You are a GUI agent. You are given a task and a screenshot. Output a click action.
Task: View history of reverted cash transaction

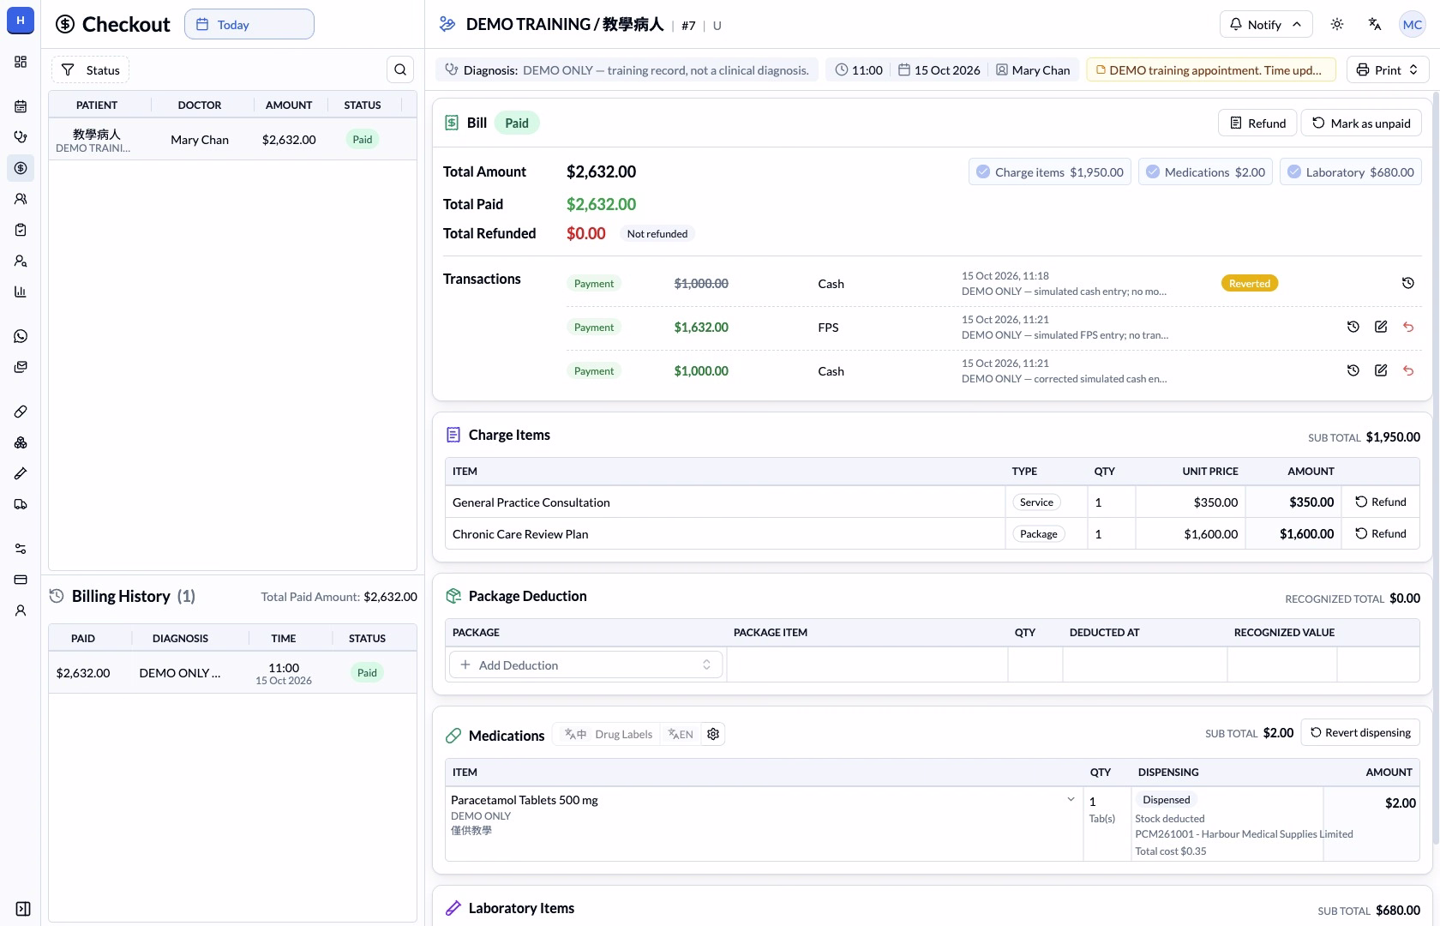pyautogui.click(x=1408, y=283)
